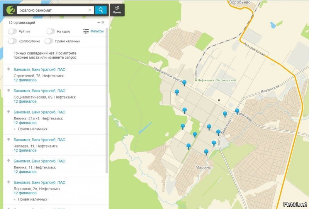Viewport: 309px width, 209px height.
Task: Select the map marker on Берёзовское шоссе
Action: pos(184,83)
